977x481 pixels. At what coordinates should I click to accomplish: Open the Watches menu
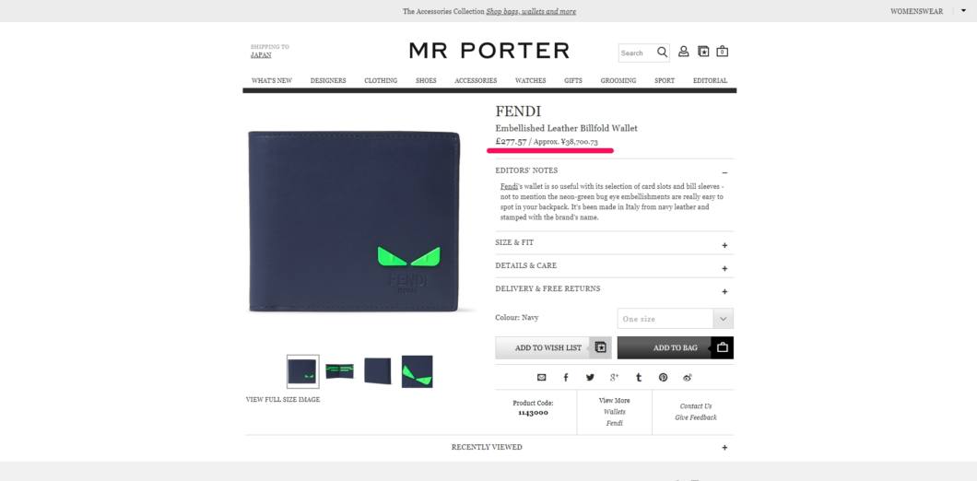pyautogui.click(x=530, y=80)
